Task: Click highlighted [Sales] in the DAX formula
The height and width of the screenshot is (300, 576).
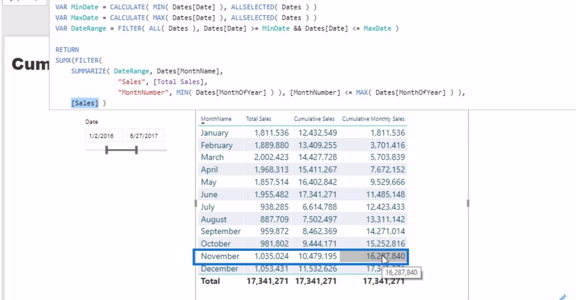Action: 85,103
